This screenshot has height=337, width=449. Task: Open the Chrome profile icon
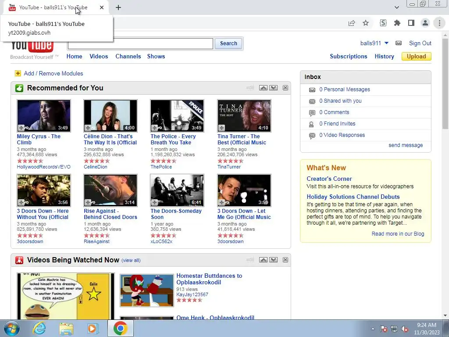click(x=425, y=23)
